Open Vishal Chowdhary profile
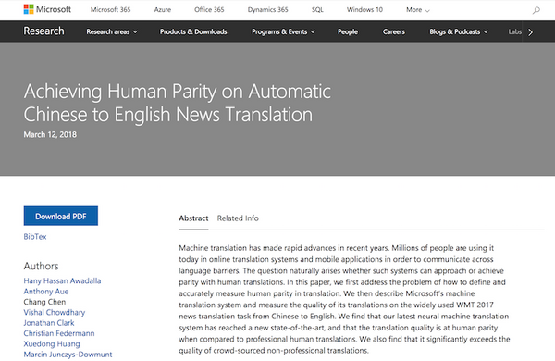This screenshot has height=361, width=555. click(55, 313)
